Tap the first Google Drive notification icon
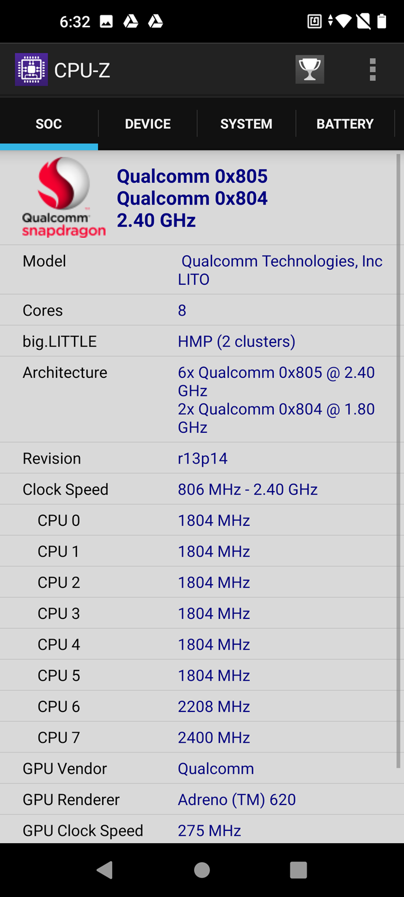Viewport: 404px width, 897px height. 131,22
